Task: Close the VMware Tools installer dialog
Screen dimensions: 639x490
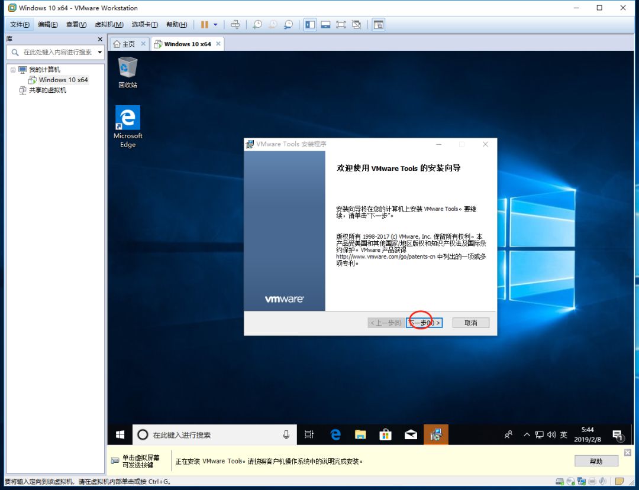Action: (485, 144)
